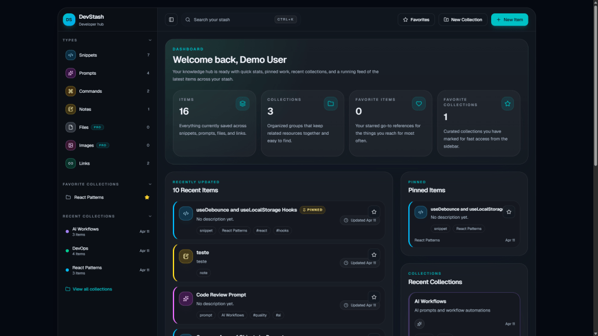Open the Commands type icon
The width and height of the screenshot is (598, 336).
71,92
